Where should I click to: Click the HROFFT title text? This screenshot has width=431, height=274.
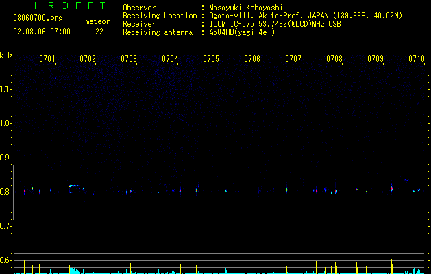tap(70, 5)
